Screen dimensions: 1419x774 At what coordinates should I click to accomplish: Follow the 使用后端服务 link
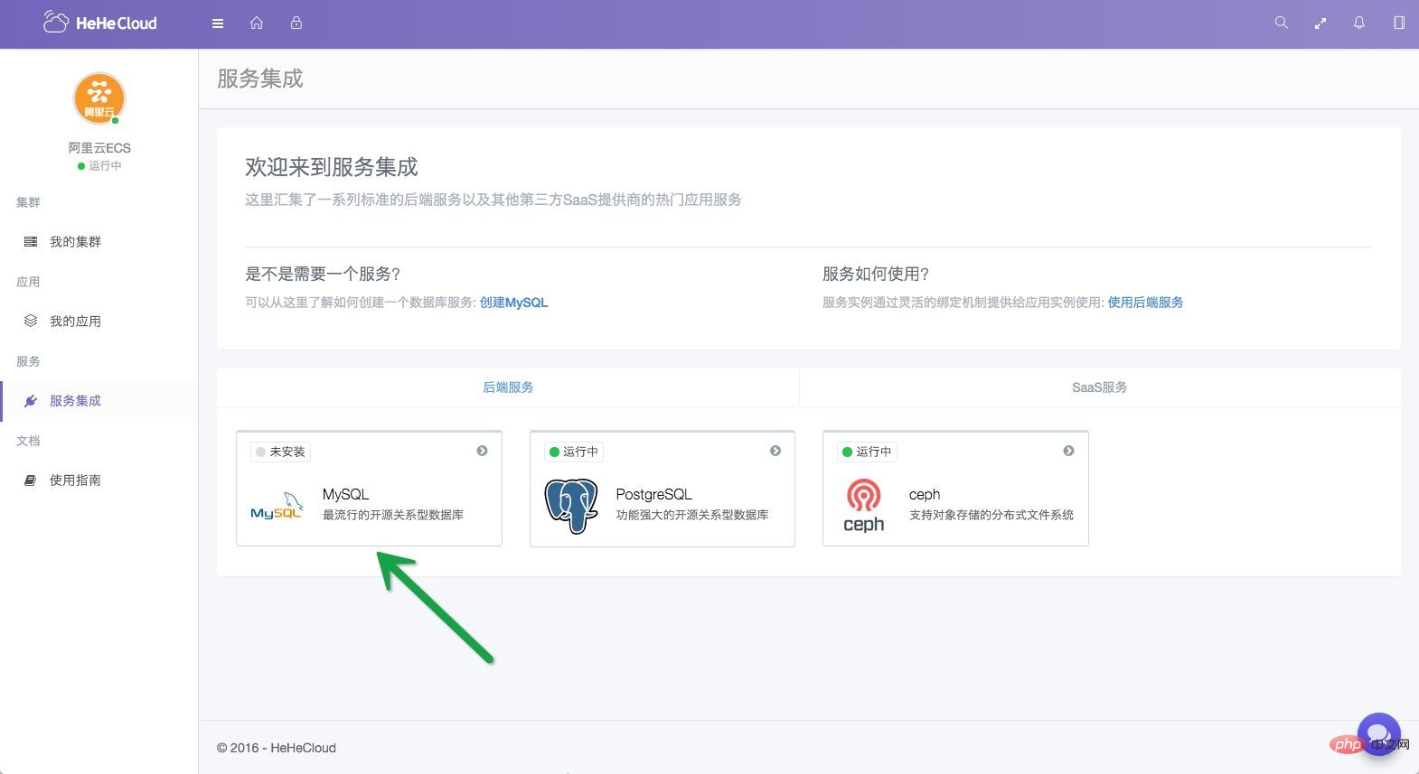pos(1145,303)
